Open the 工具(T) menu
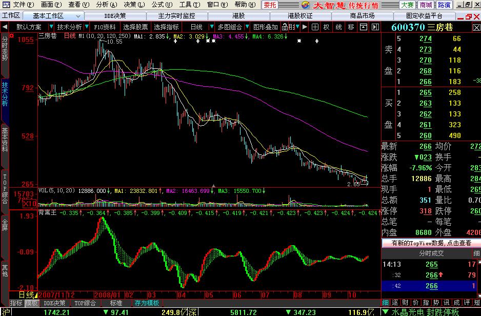 [190, 5]
